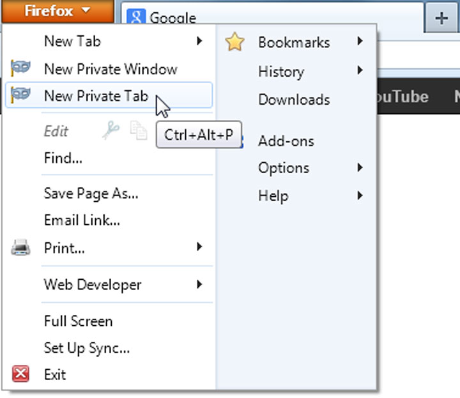Choose New Private Tab
The height and width of the screenshot is (398, 460).
click(x=109, y=95)
